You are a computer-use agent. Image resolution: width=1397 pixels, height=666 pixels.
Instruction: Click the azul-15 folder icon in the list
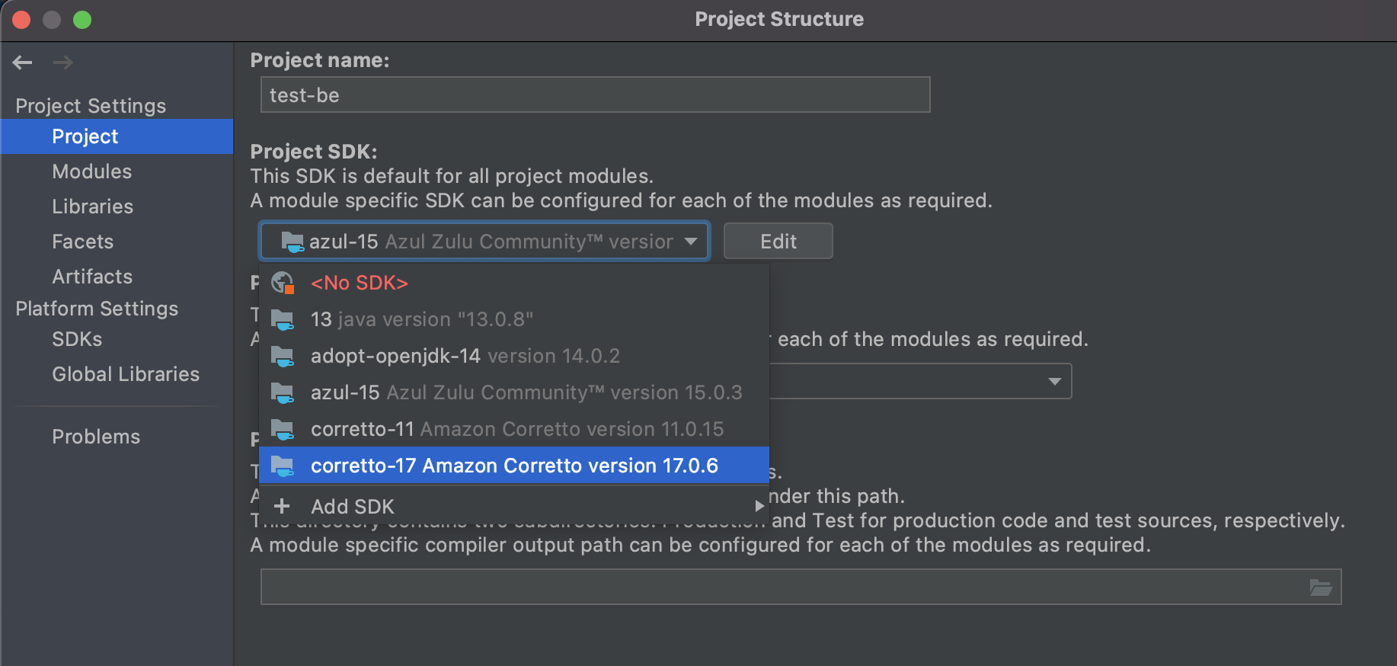click(x=283, y=392)
